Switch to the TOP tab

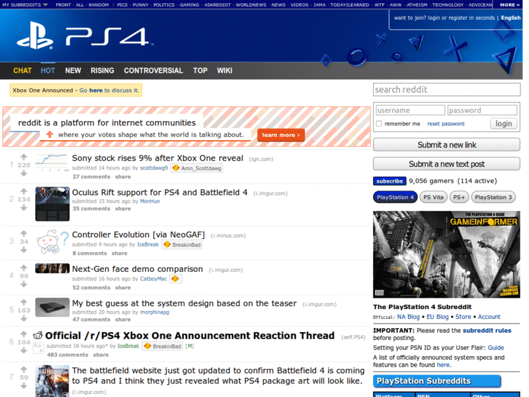pos(200,71)
